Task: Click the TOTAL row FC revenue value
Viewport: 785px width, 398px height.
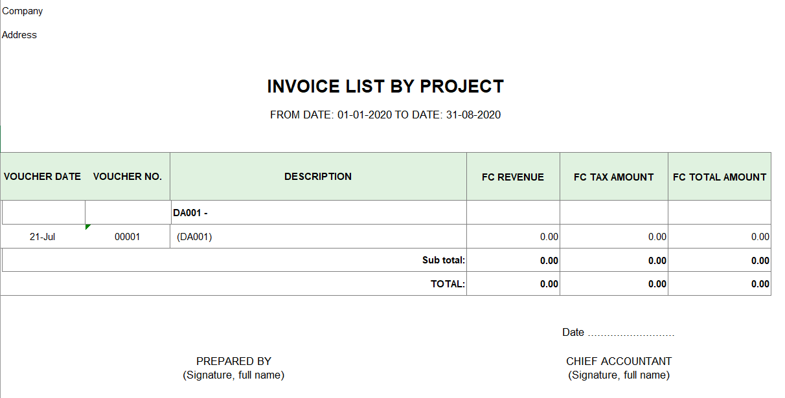Action: 549,284
